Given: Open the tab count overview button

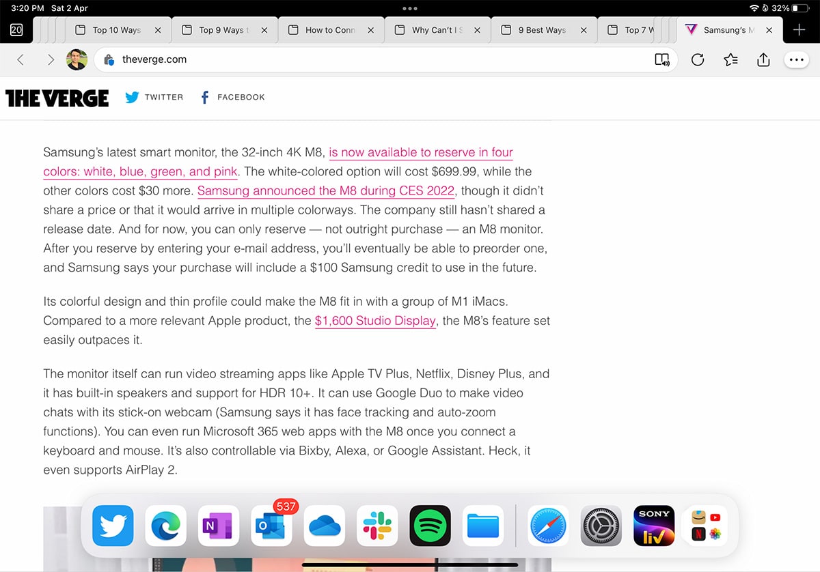Looking at the screenshot, I should (16, 30).
